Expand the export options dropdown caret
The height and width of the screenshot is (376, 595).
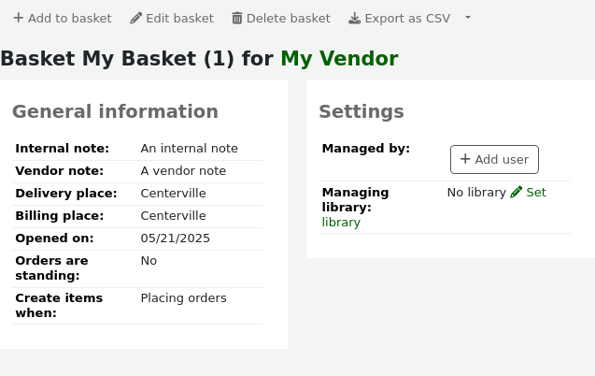[x=468, y=18]
